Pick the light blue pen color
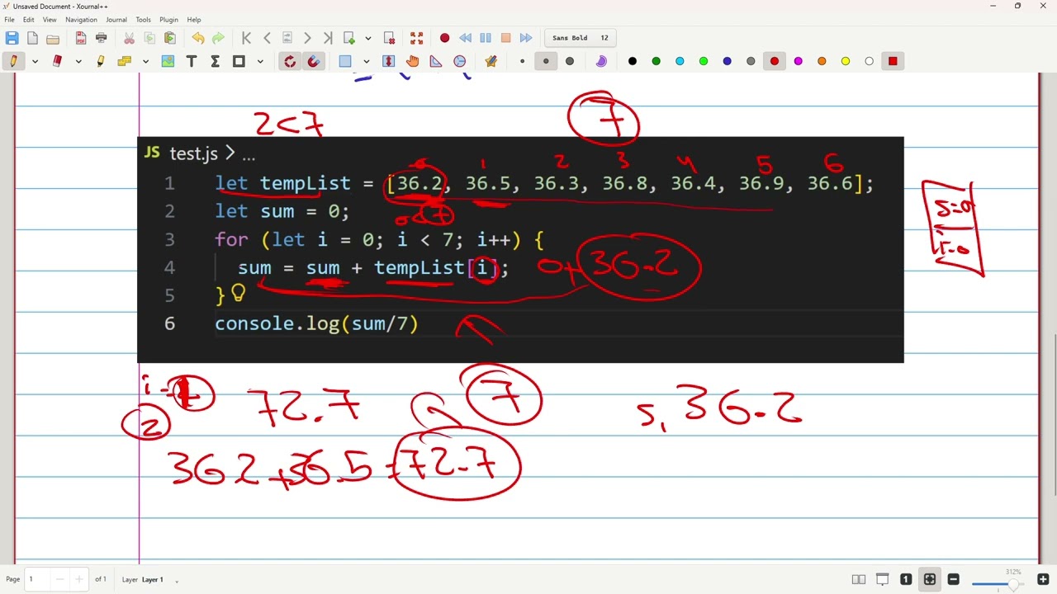The image size is (1057, 594). [680, 61]
